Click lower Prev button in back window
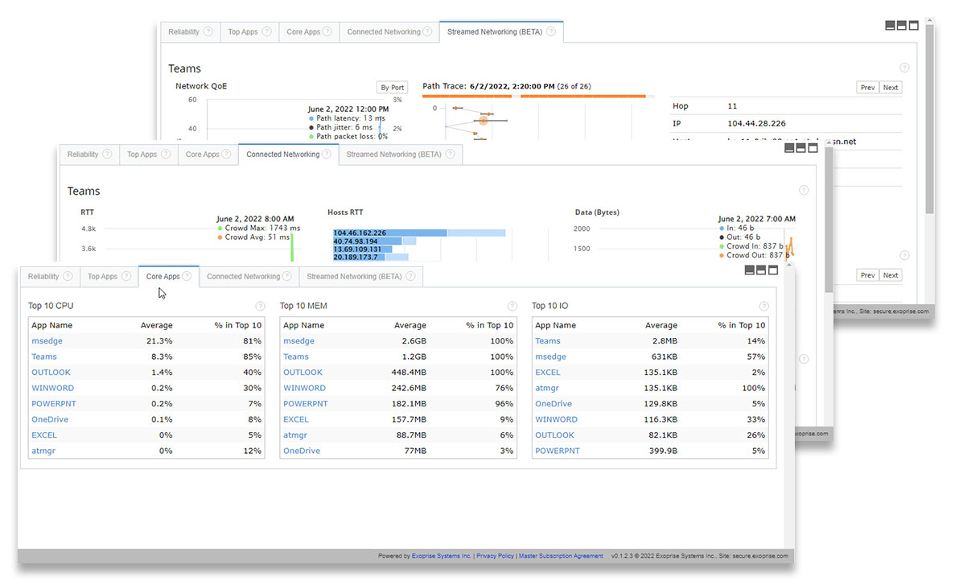Viewport: 959px width, 581px height. pos(867,275)
